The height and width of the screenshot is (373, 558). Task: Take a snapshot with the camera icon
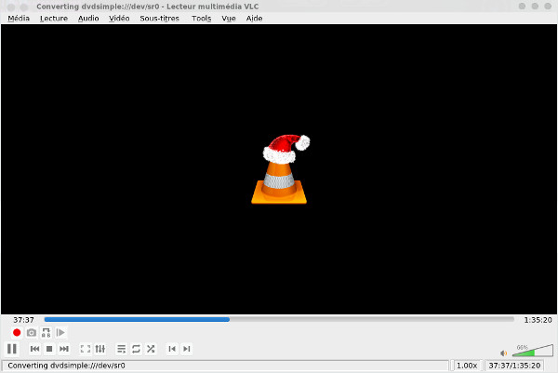coord(31,332)
